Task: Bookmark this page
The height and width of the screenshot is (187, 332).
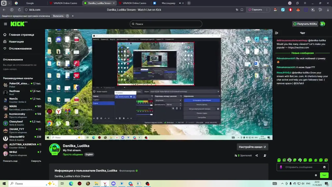Action: (x=242, y=10)
